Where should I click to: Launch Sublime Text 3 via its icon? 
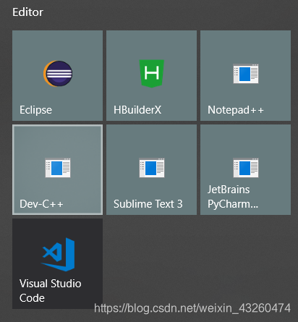pos(152,168)
